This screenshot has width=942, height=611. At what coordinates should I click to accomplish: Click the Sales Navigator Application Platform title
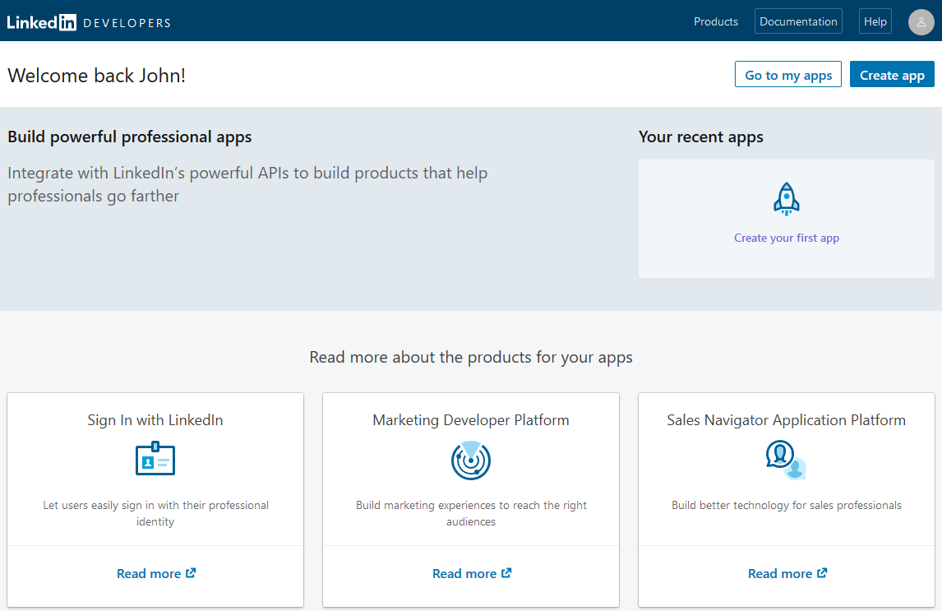(787, 420)
